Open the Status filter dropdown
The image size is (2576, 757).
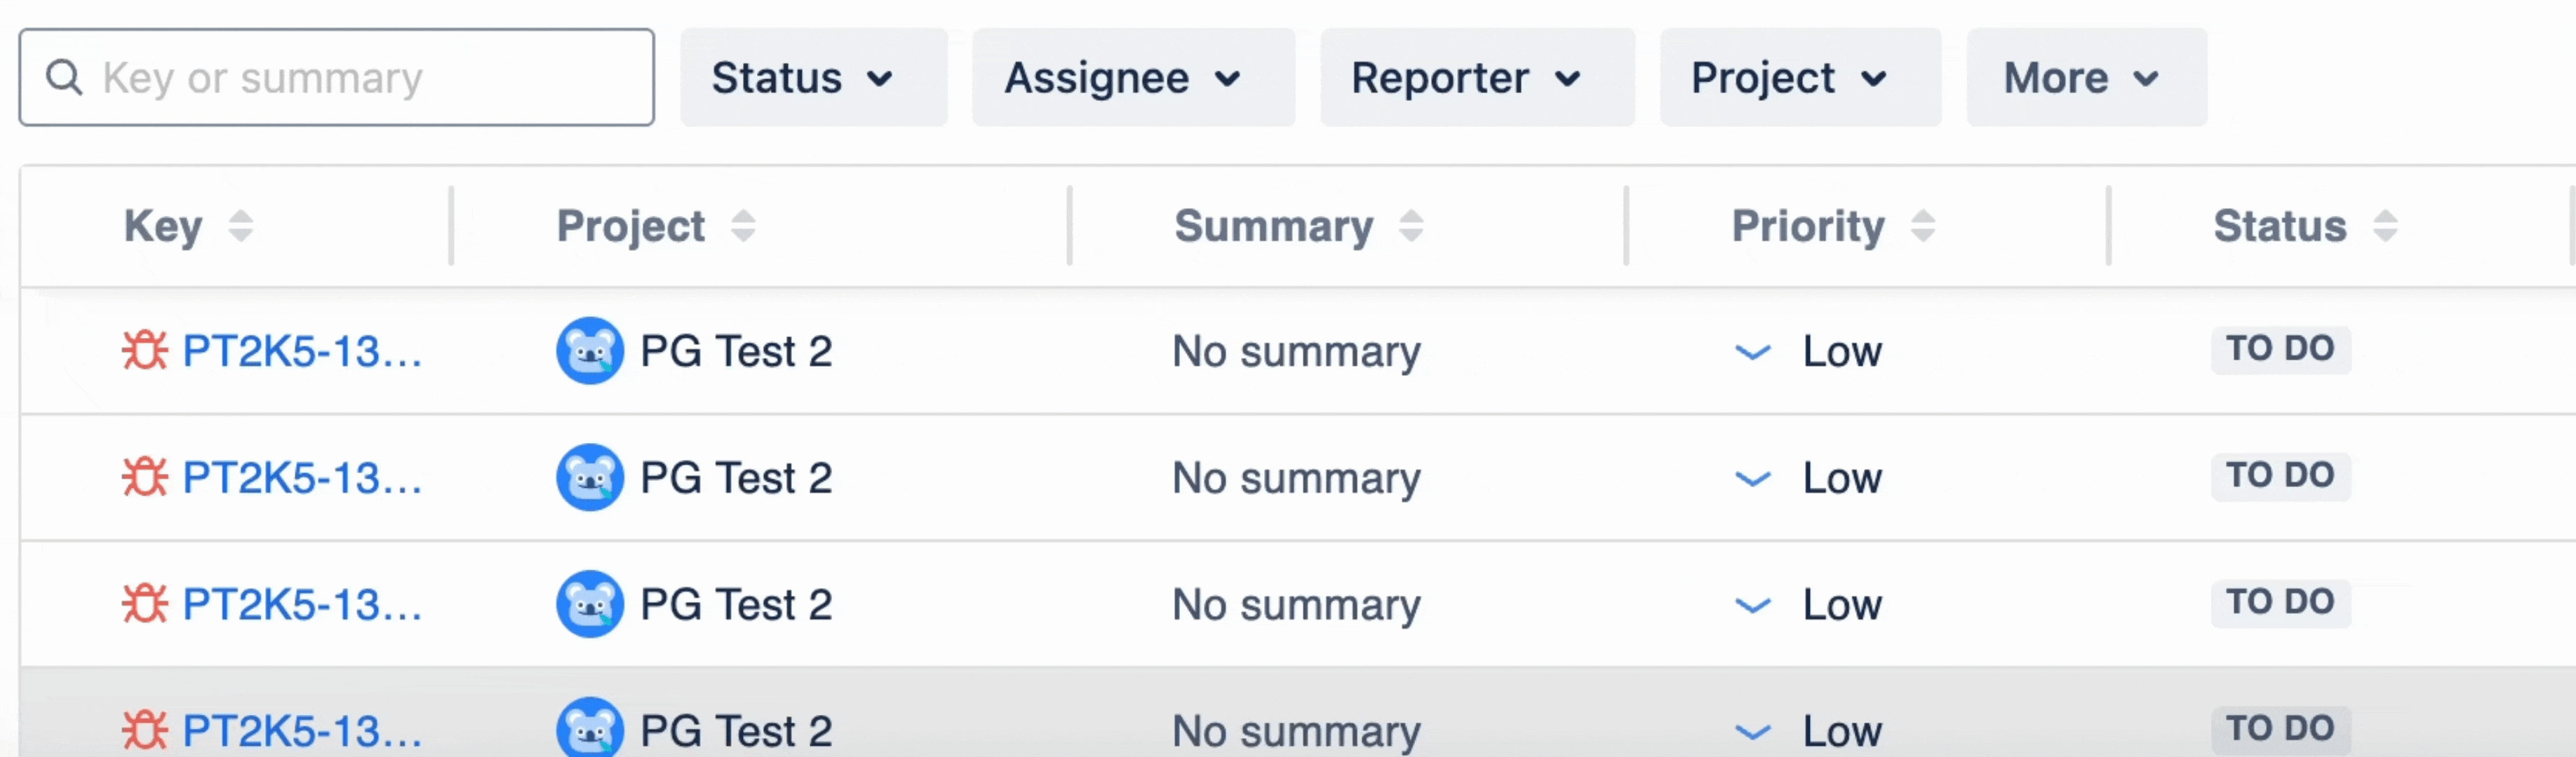(x=812, y=77)
